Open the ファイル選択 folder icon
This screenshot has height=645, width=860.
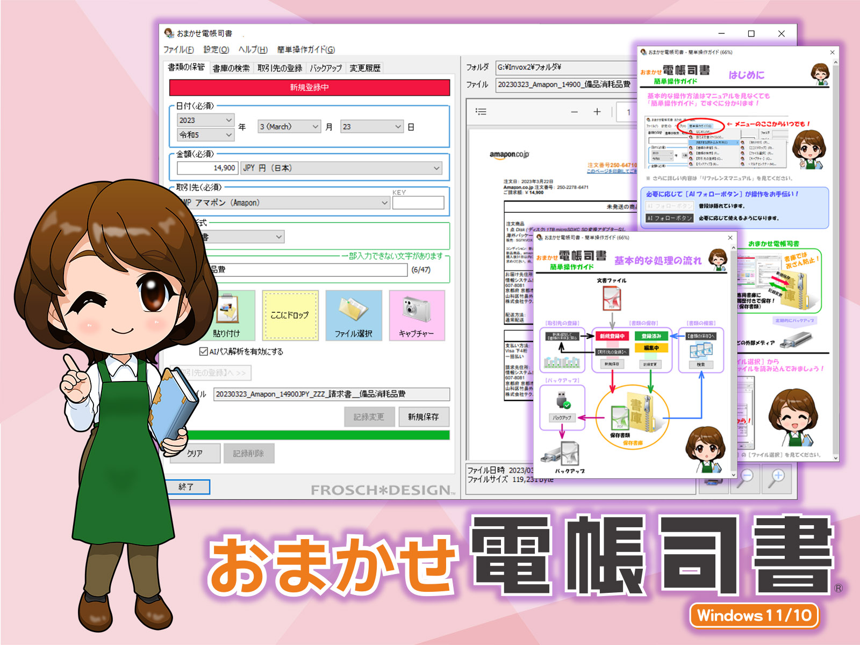(x=354, y=316)
